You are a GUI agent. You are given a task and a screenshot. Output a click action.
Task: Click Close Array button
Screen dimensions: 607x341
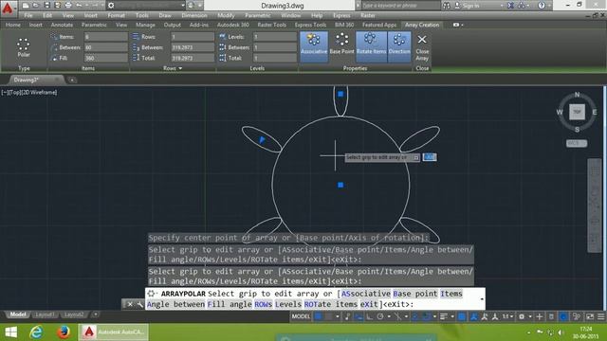422,47
